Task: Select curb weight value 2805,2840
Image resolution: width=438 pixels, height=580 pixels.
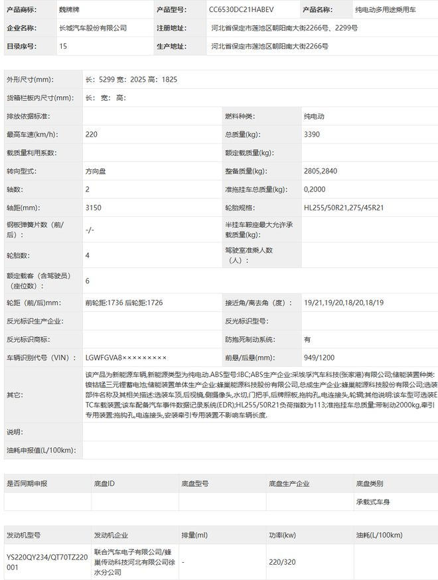Action: tap(321, 171)
